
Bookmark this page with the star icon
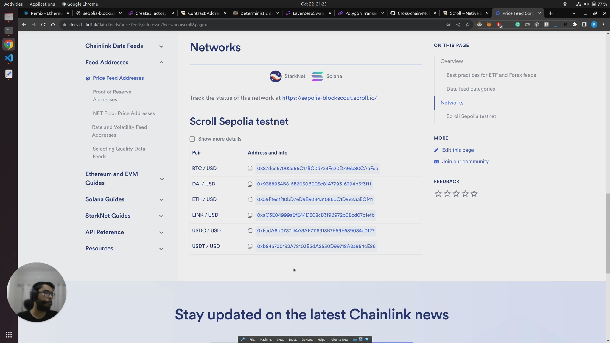468,25
